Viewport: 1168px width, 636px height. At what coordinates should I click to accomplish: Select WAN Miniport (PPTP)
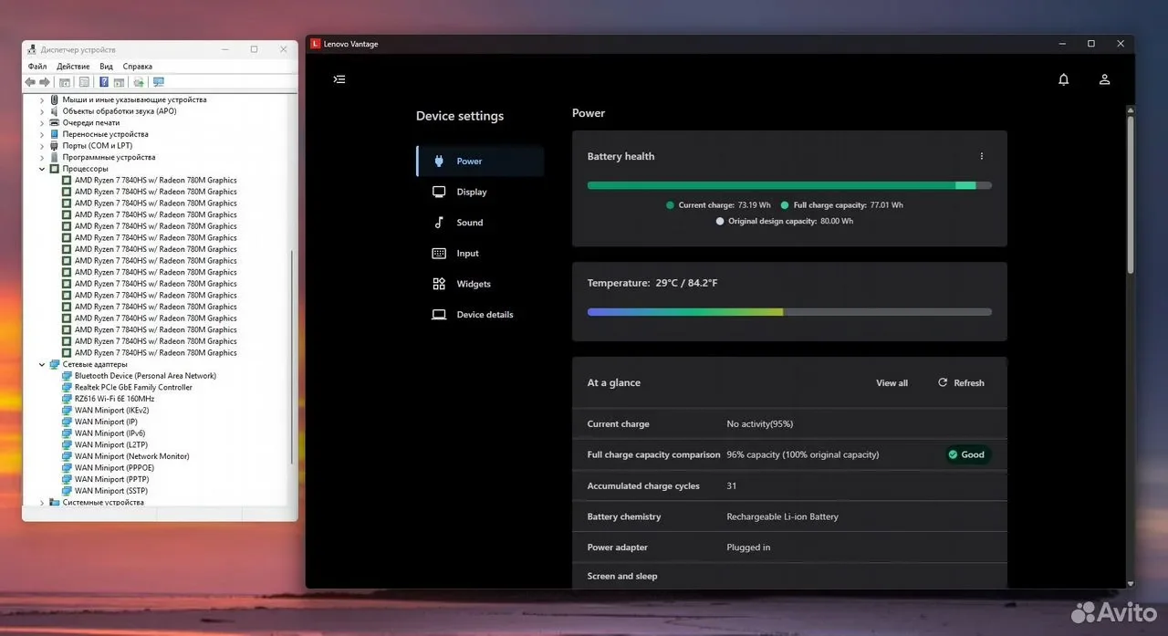(111, 479)
